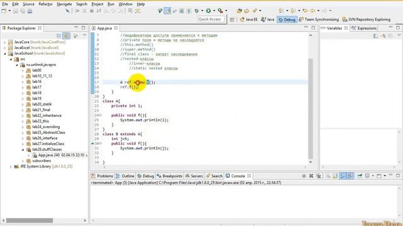Click the Disconnect debug toolbar icon
Viewport: 403px width, 226px height.
[x=99, y=11]
